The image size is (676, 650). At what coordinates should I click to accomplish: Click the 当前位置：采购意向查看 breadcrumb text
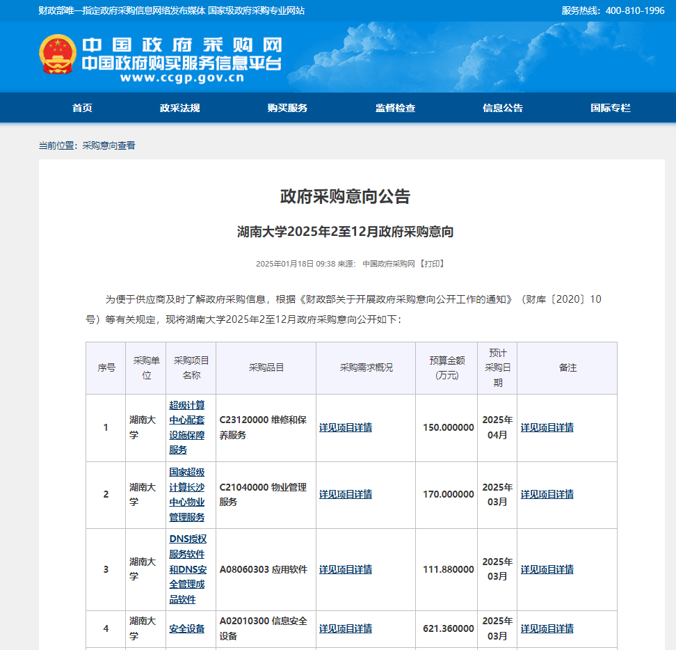[x=87, y=145]
